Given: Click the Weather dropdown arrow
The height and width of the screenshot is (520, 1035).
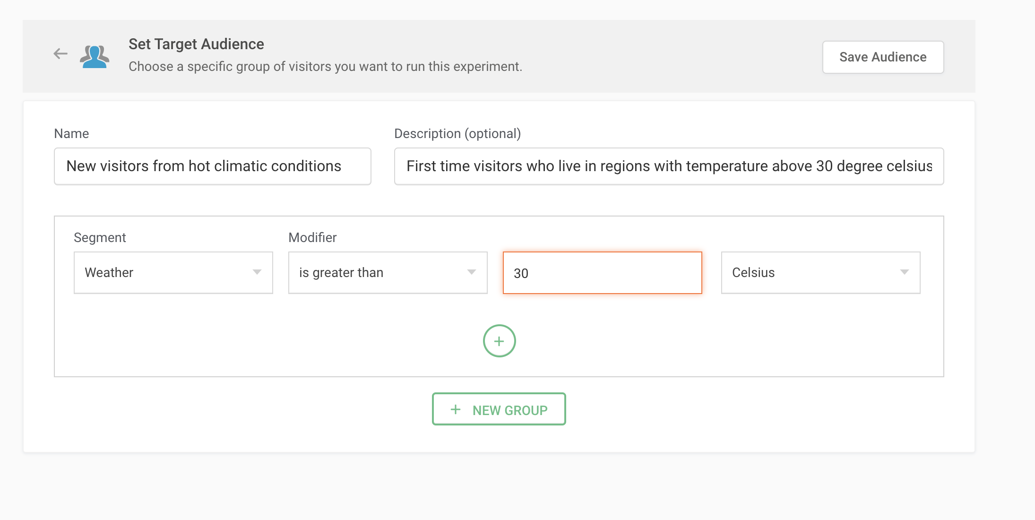Looking at the screenshot, I should tap(257, 272).
